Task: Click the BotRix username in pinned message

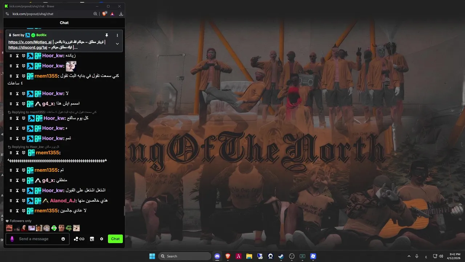Action: click(x=41, y=35)
